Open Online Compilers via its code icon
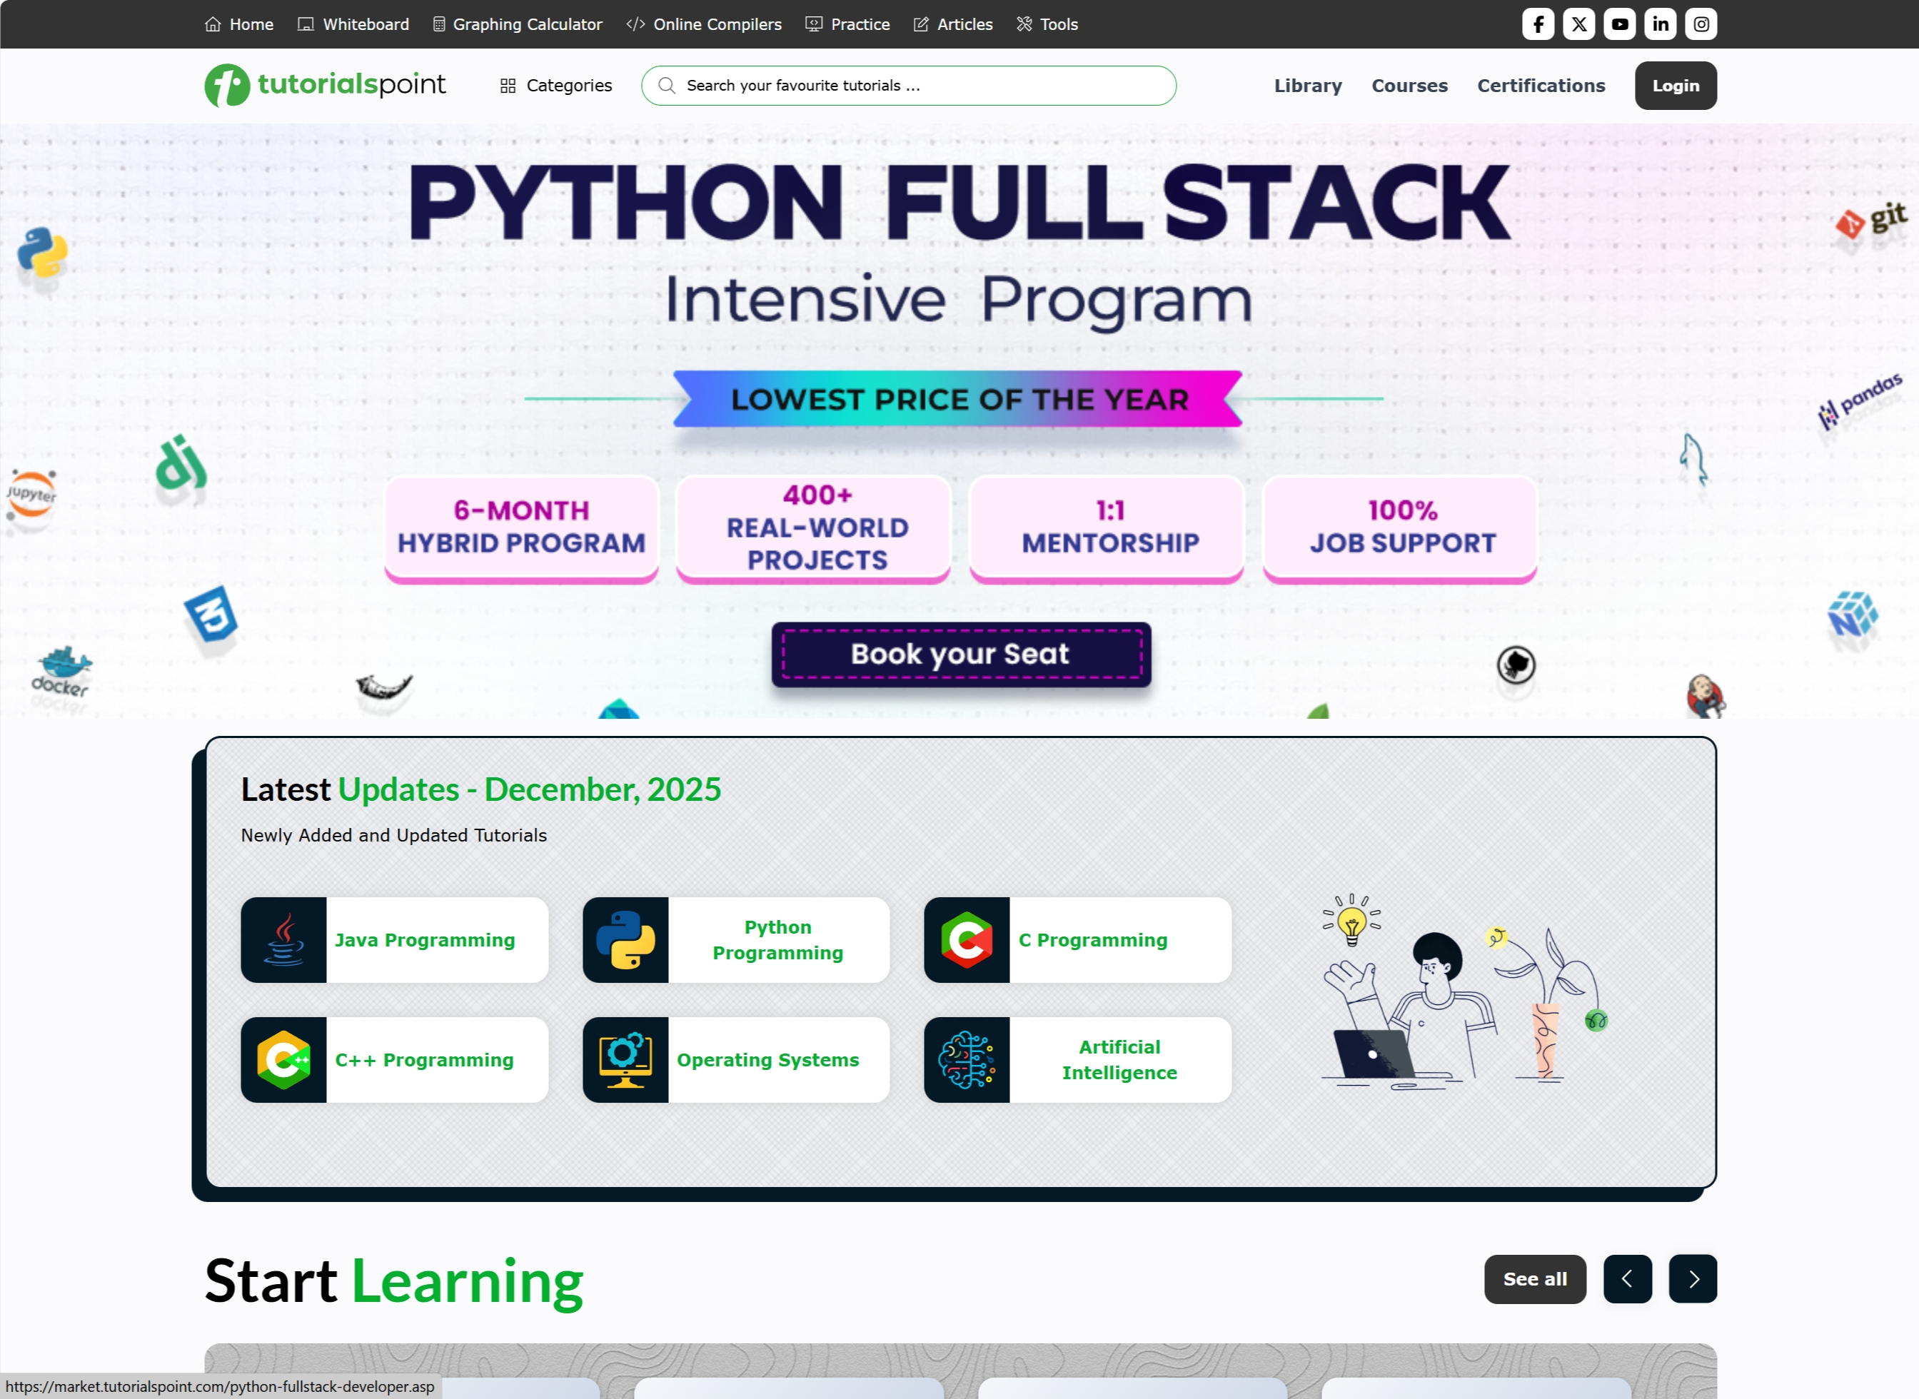The width and height of the screenshot is (1919, 1399). click(635, 24)
